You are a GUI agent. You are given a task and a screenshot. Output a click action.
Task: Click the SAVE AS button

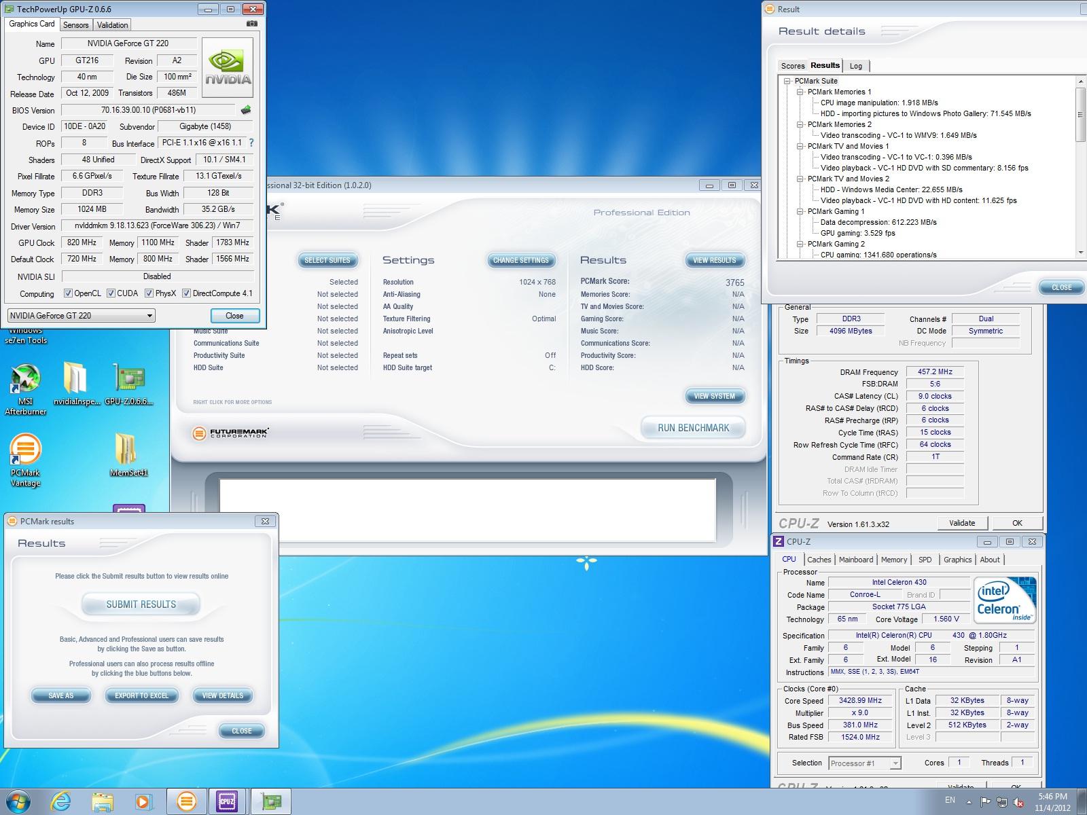(60, 695)
